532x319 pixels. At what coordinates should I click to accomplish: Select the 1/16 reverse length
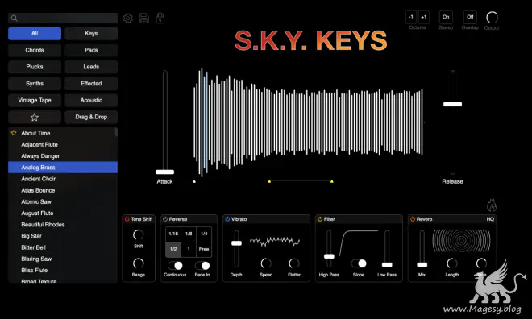pyautogui.click(x=173, y=234)
